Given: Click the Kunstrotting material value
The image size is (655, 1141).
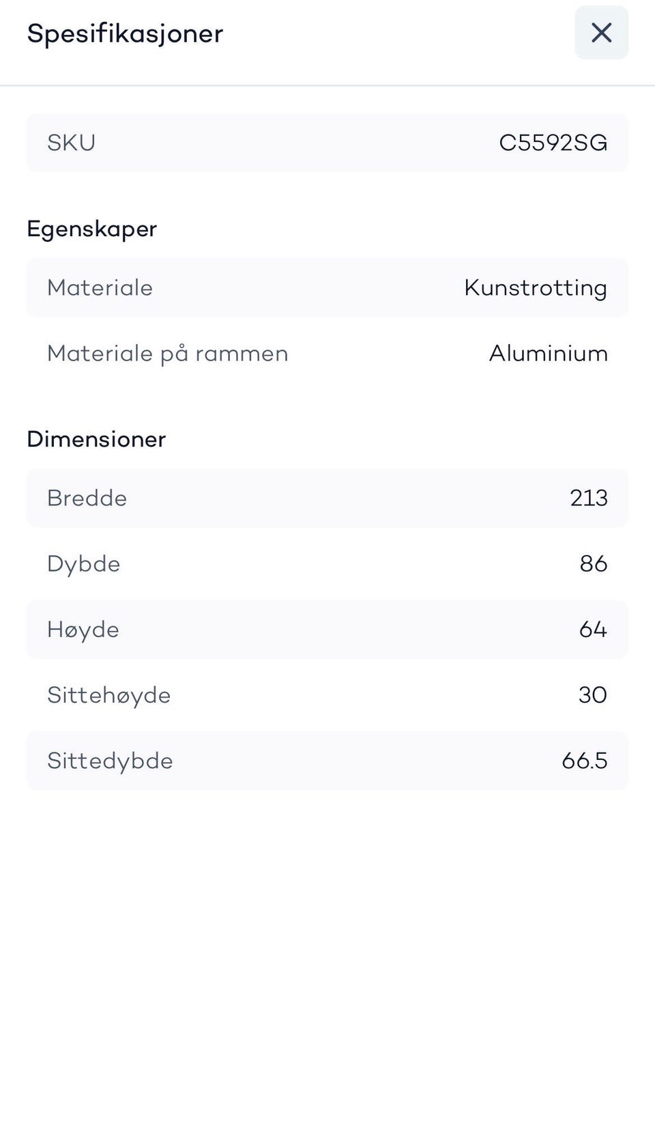Looking at the screenshot, I should (x=536, y=288).
